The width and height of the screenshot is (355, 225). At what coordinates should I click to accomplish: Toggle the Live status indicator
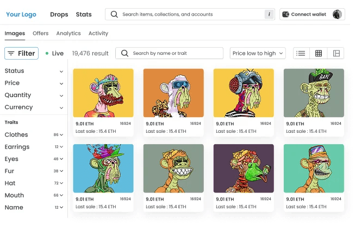pos(54,53)
